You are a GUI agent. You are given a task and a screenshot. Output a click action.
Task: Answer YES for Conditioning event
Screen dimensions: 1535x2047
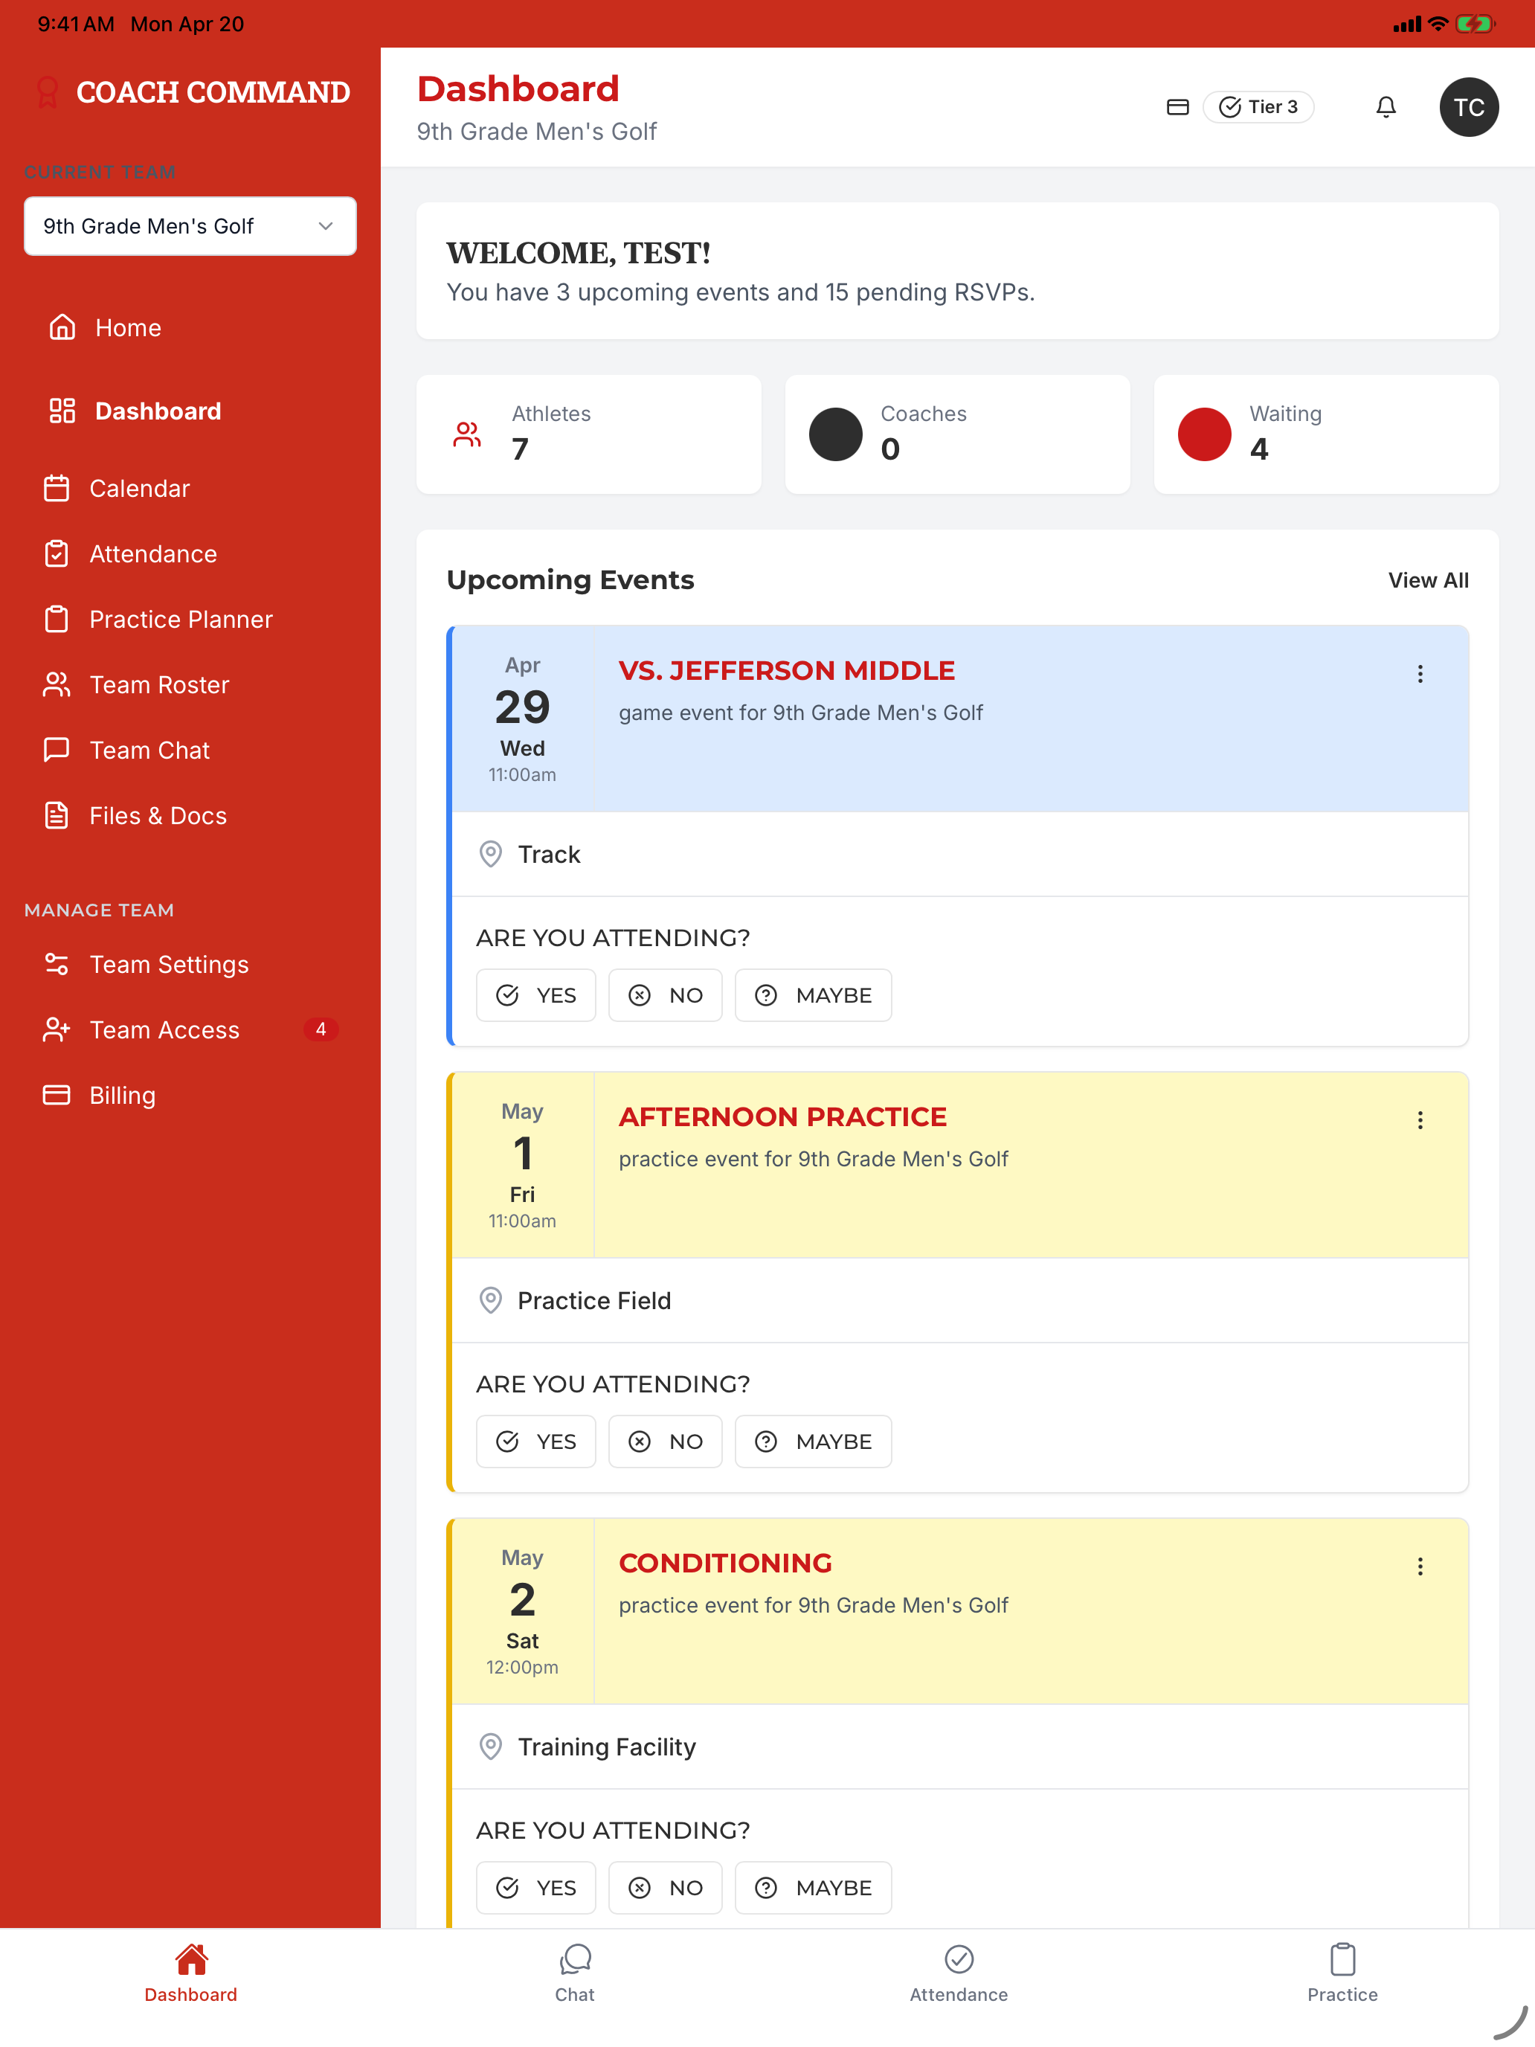click(x=535, y=1888)
